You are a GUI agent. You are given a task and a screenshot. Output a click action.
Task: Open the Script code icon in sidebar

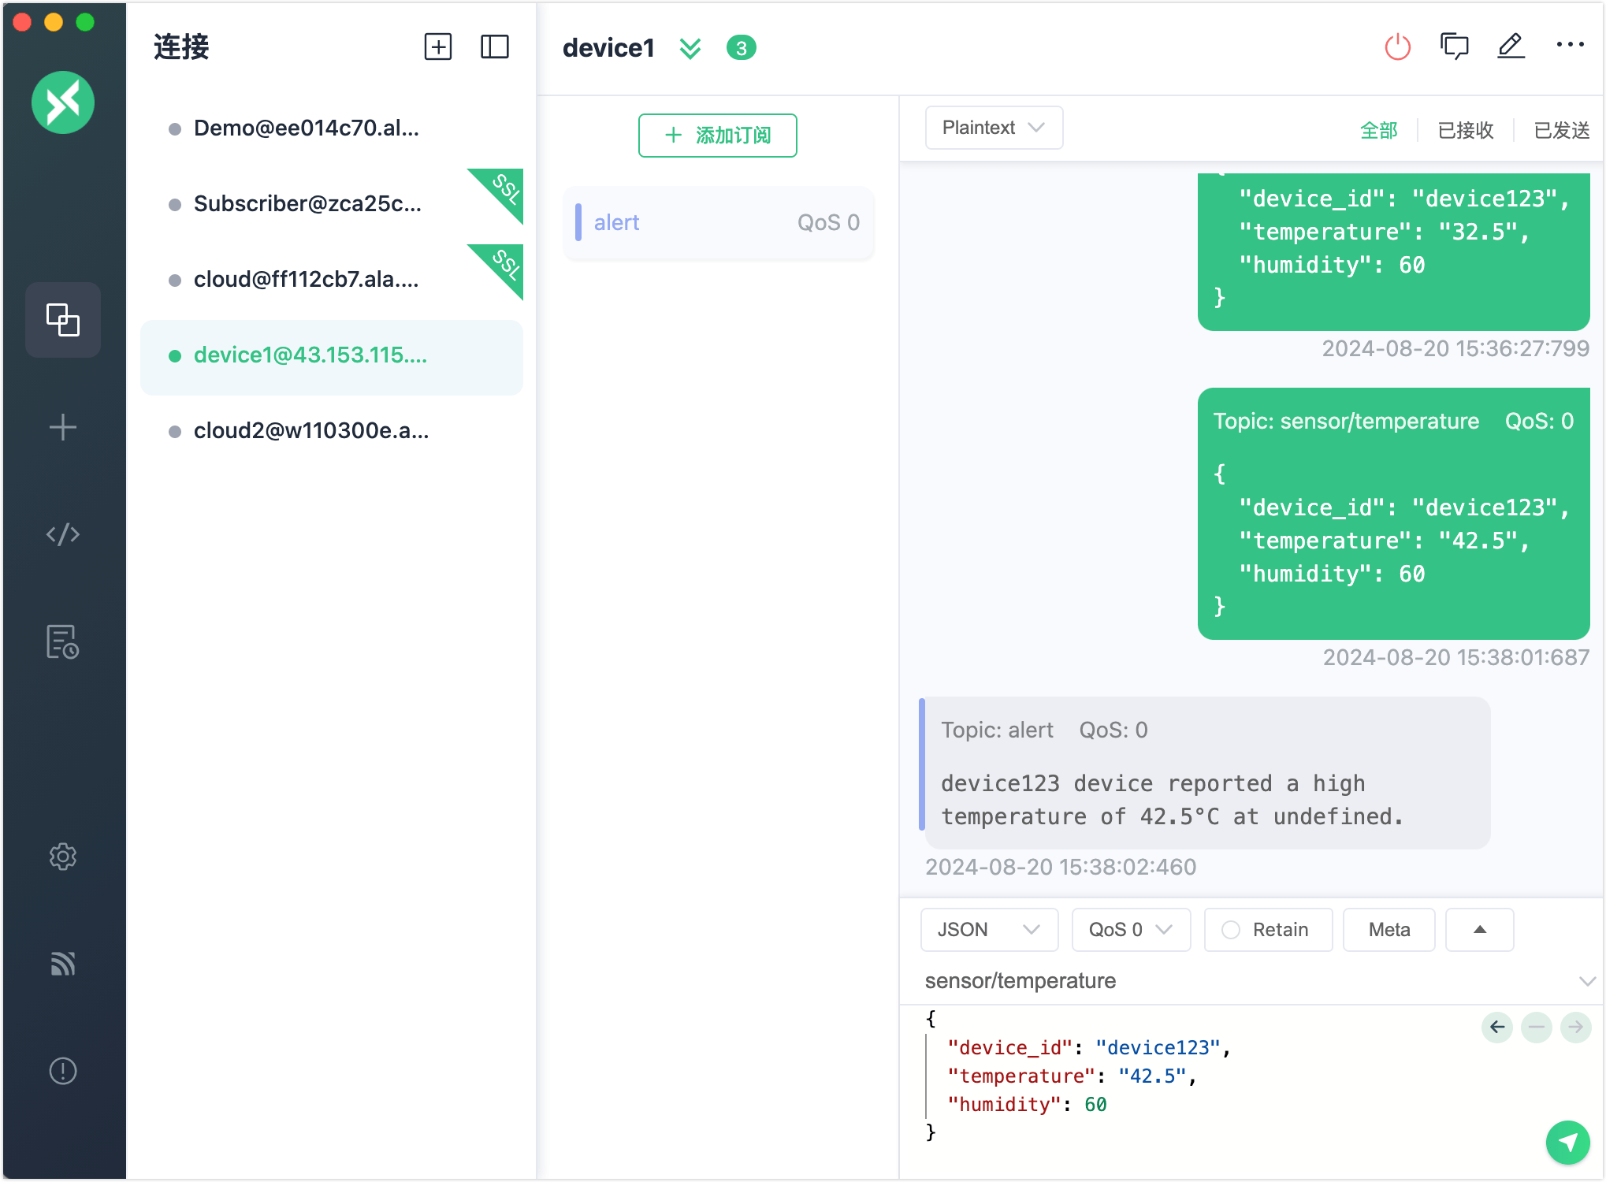[63, 534]
